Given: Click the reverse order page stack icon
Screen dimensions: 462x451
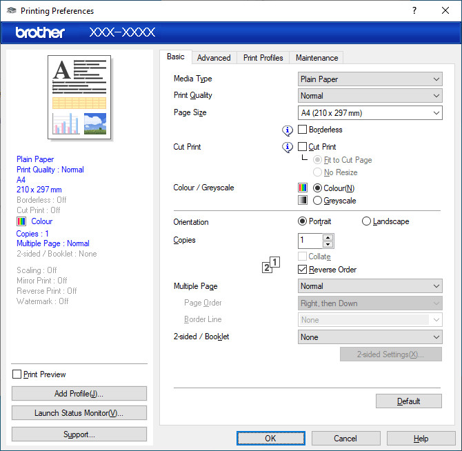Looking at the screenshot, I should tap(271, 265).
